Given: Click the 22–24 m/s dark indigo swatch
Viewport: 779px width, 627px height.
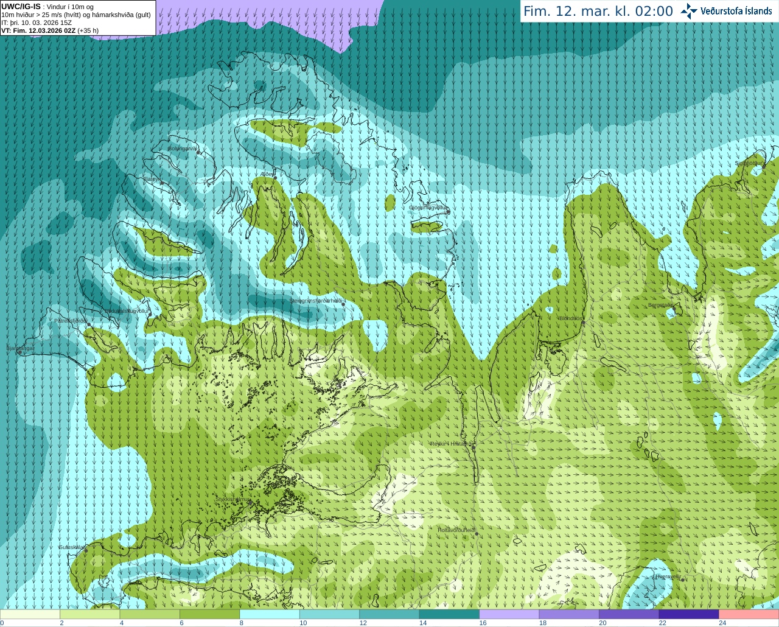Looking at the screenshot, I should 690,614.
